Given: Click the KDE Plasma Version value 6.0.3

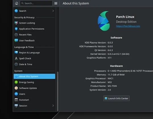Looking at the screenshot, I should coord(110,43).
